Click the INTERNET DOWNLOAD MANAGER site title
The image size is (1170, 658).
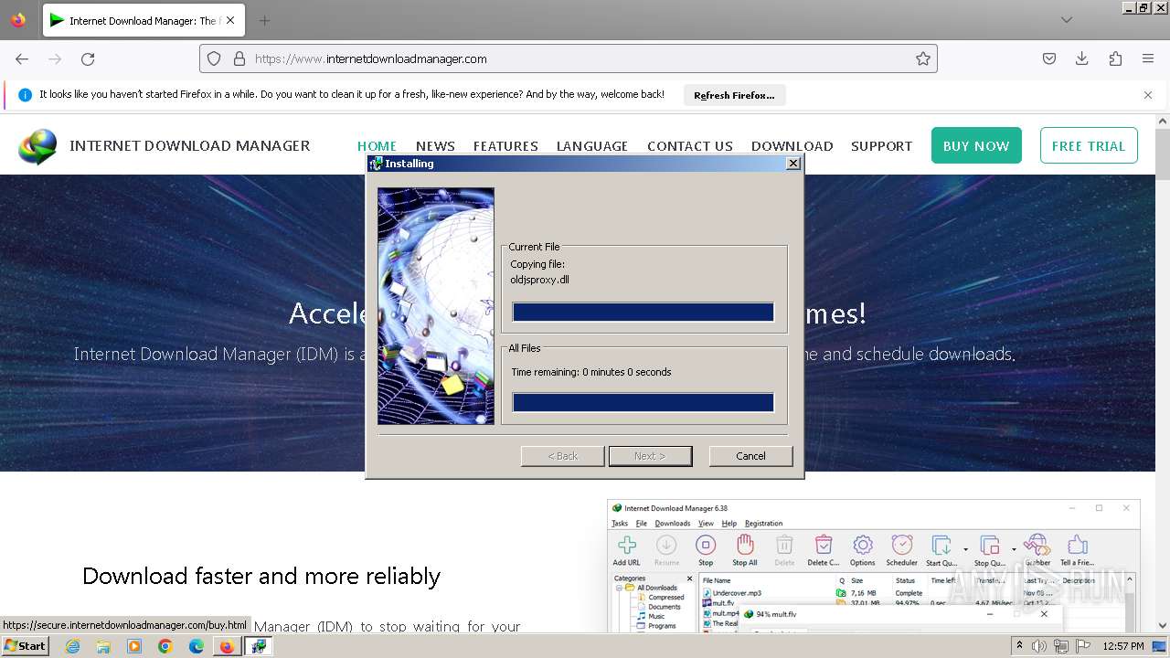pos(190,145)
